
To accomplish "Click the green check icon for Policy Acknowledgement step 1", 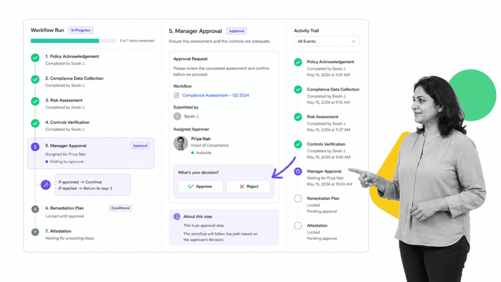I will [x=35, y=58].
